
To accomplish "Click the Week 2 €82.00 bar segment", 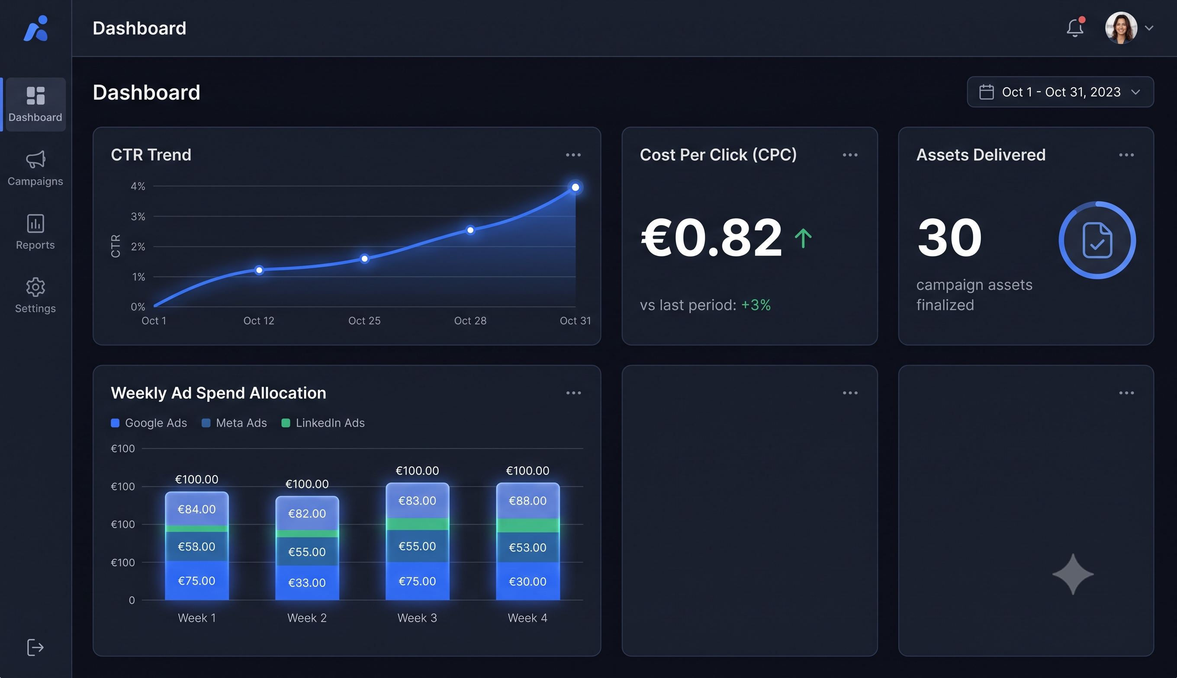I will click(307, 513).
